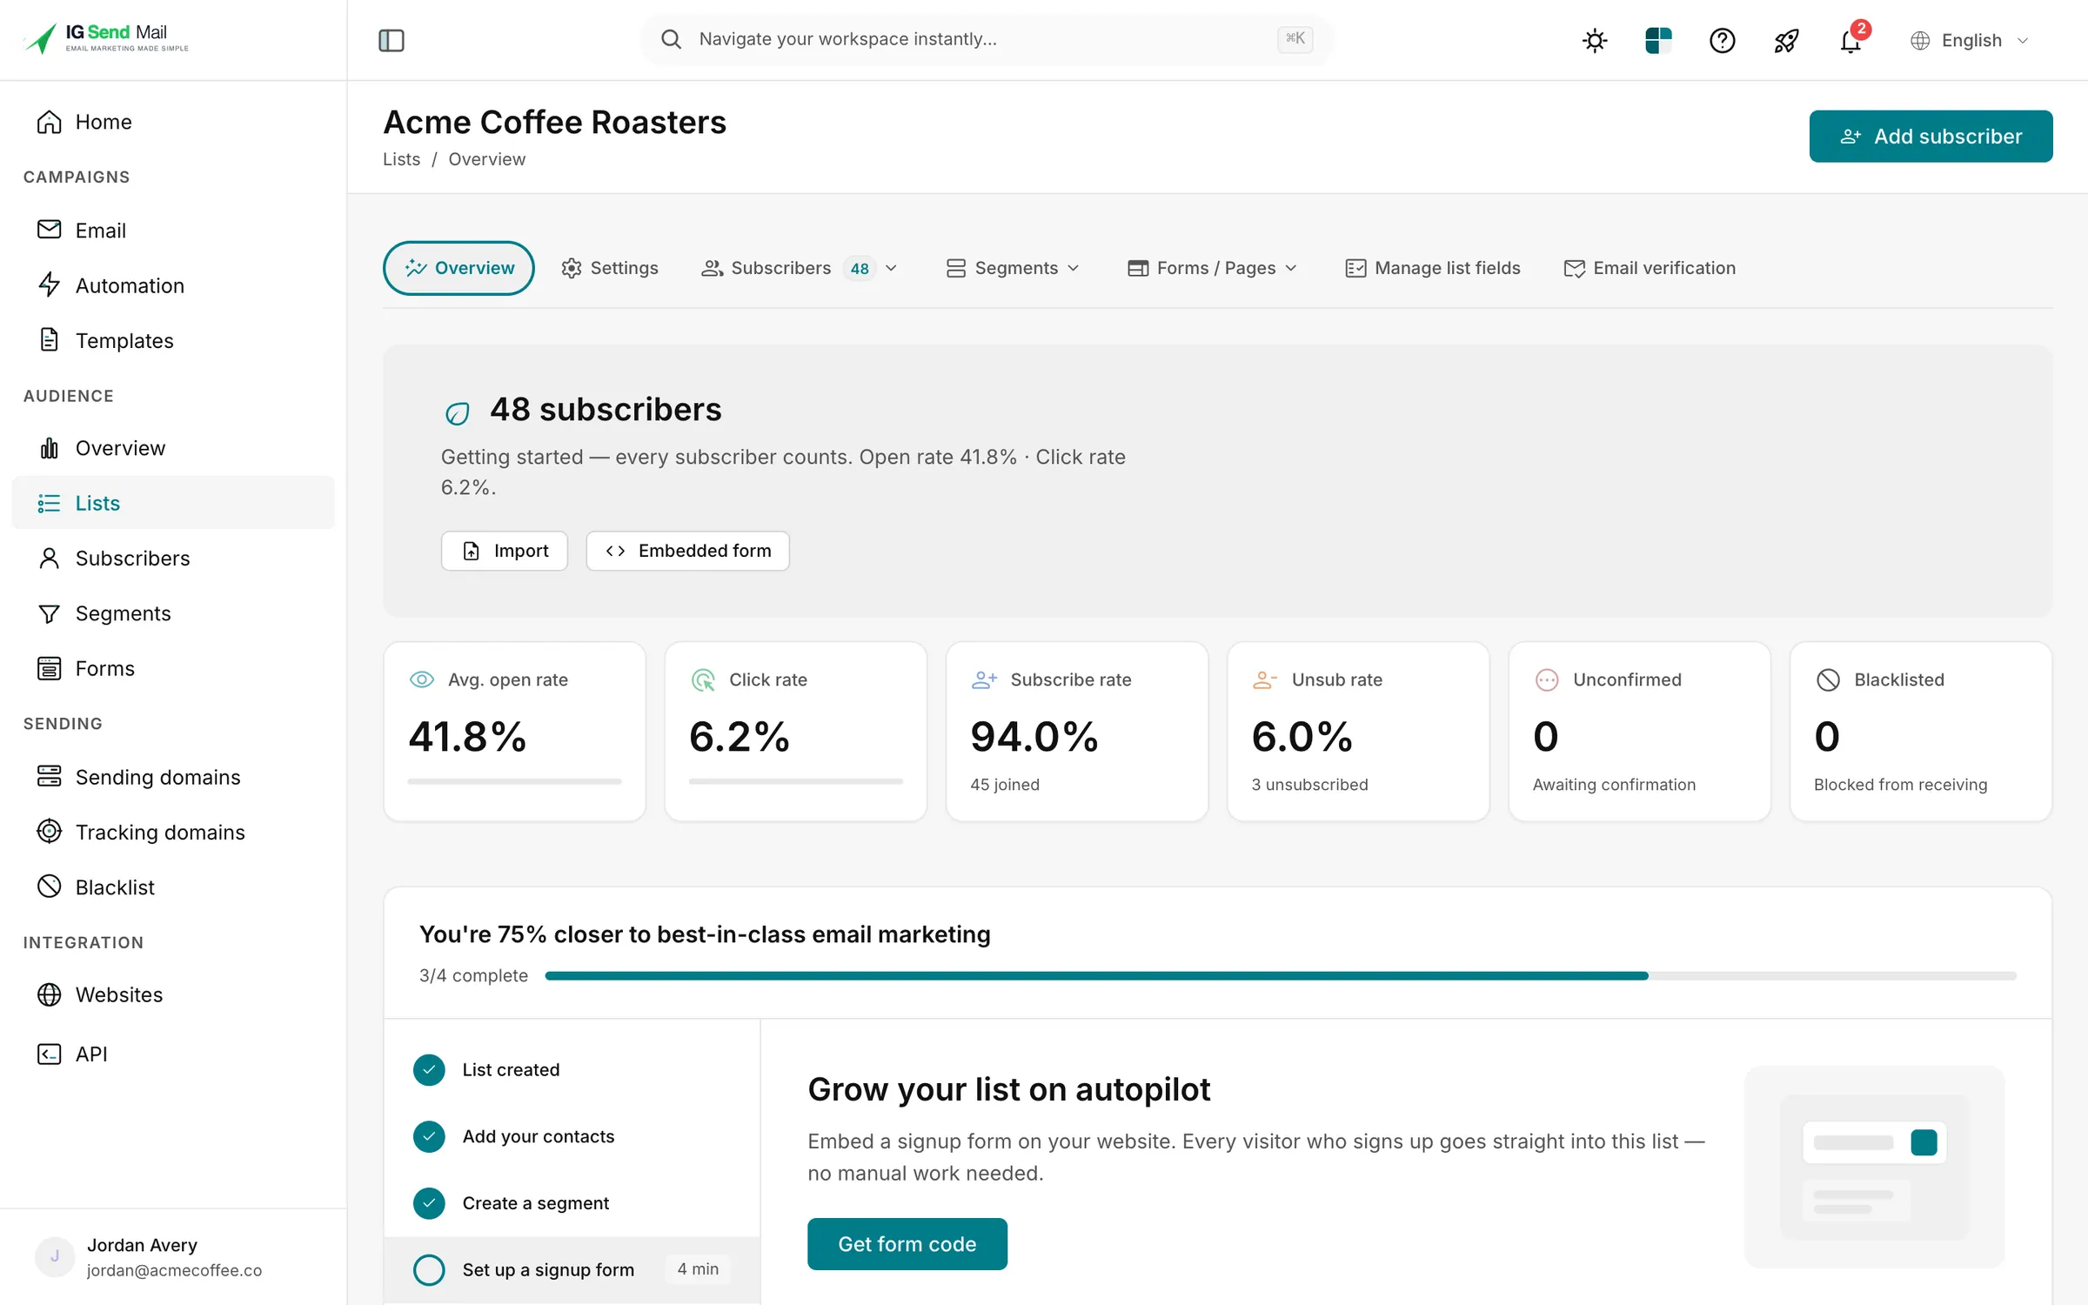
Task: Open help question mark icon
Action: coord(1722,40)
